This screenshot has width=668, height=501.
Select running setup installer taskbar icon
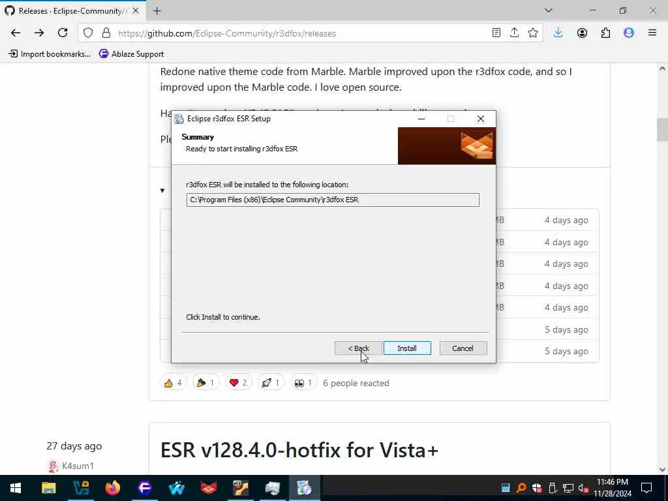click(x=304, y=488)
